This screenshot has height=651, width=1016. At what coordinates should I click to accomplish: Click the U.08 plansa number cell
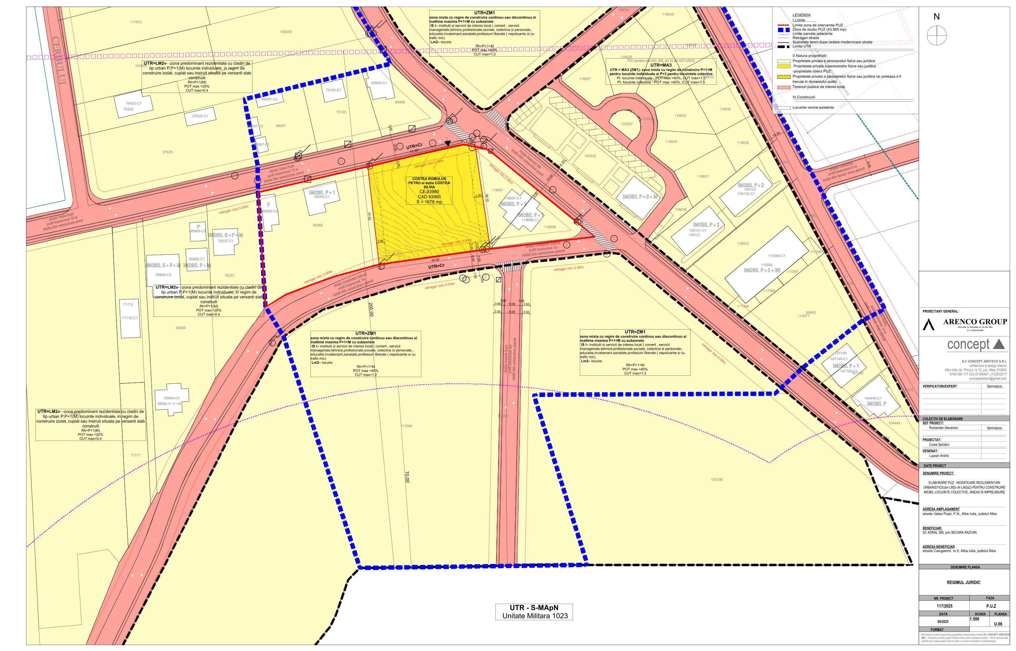coord(998,624)
